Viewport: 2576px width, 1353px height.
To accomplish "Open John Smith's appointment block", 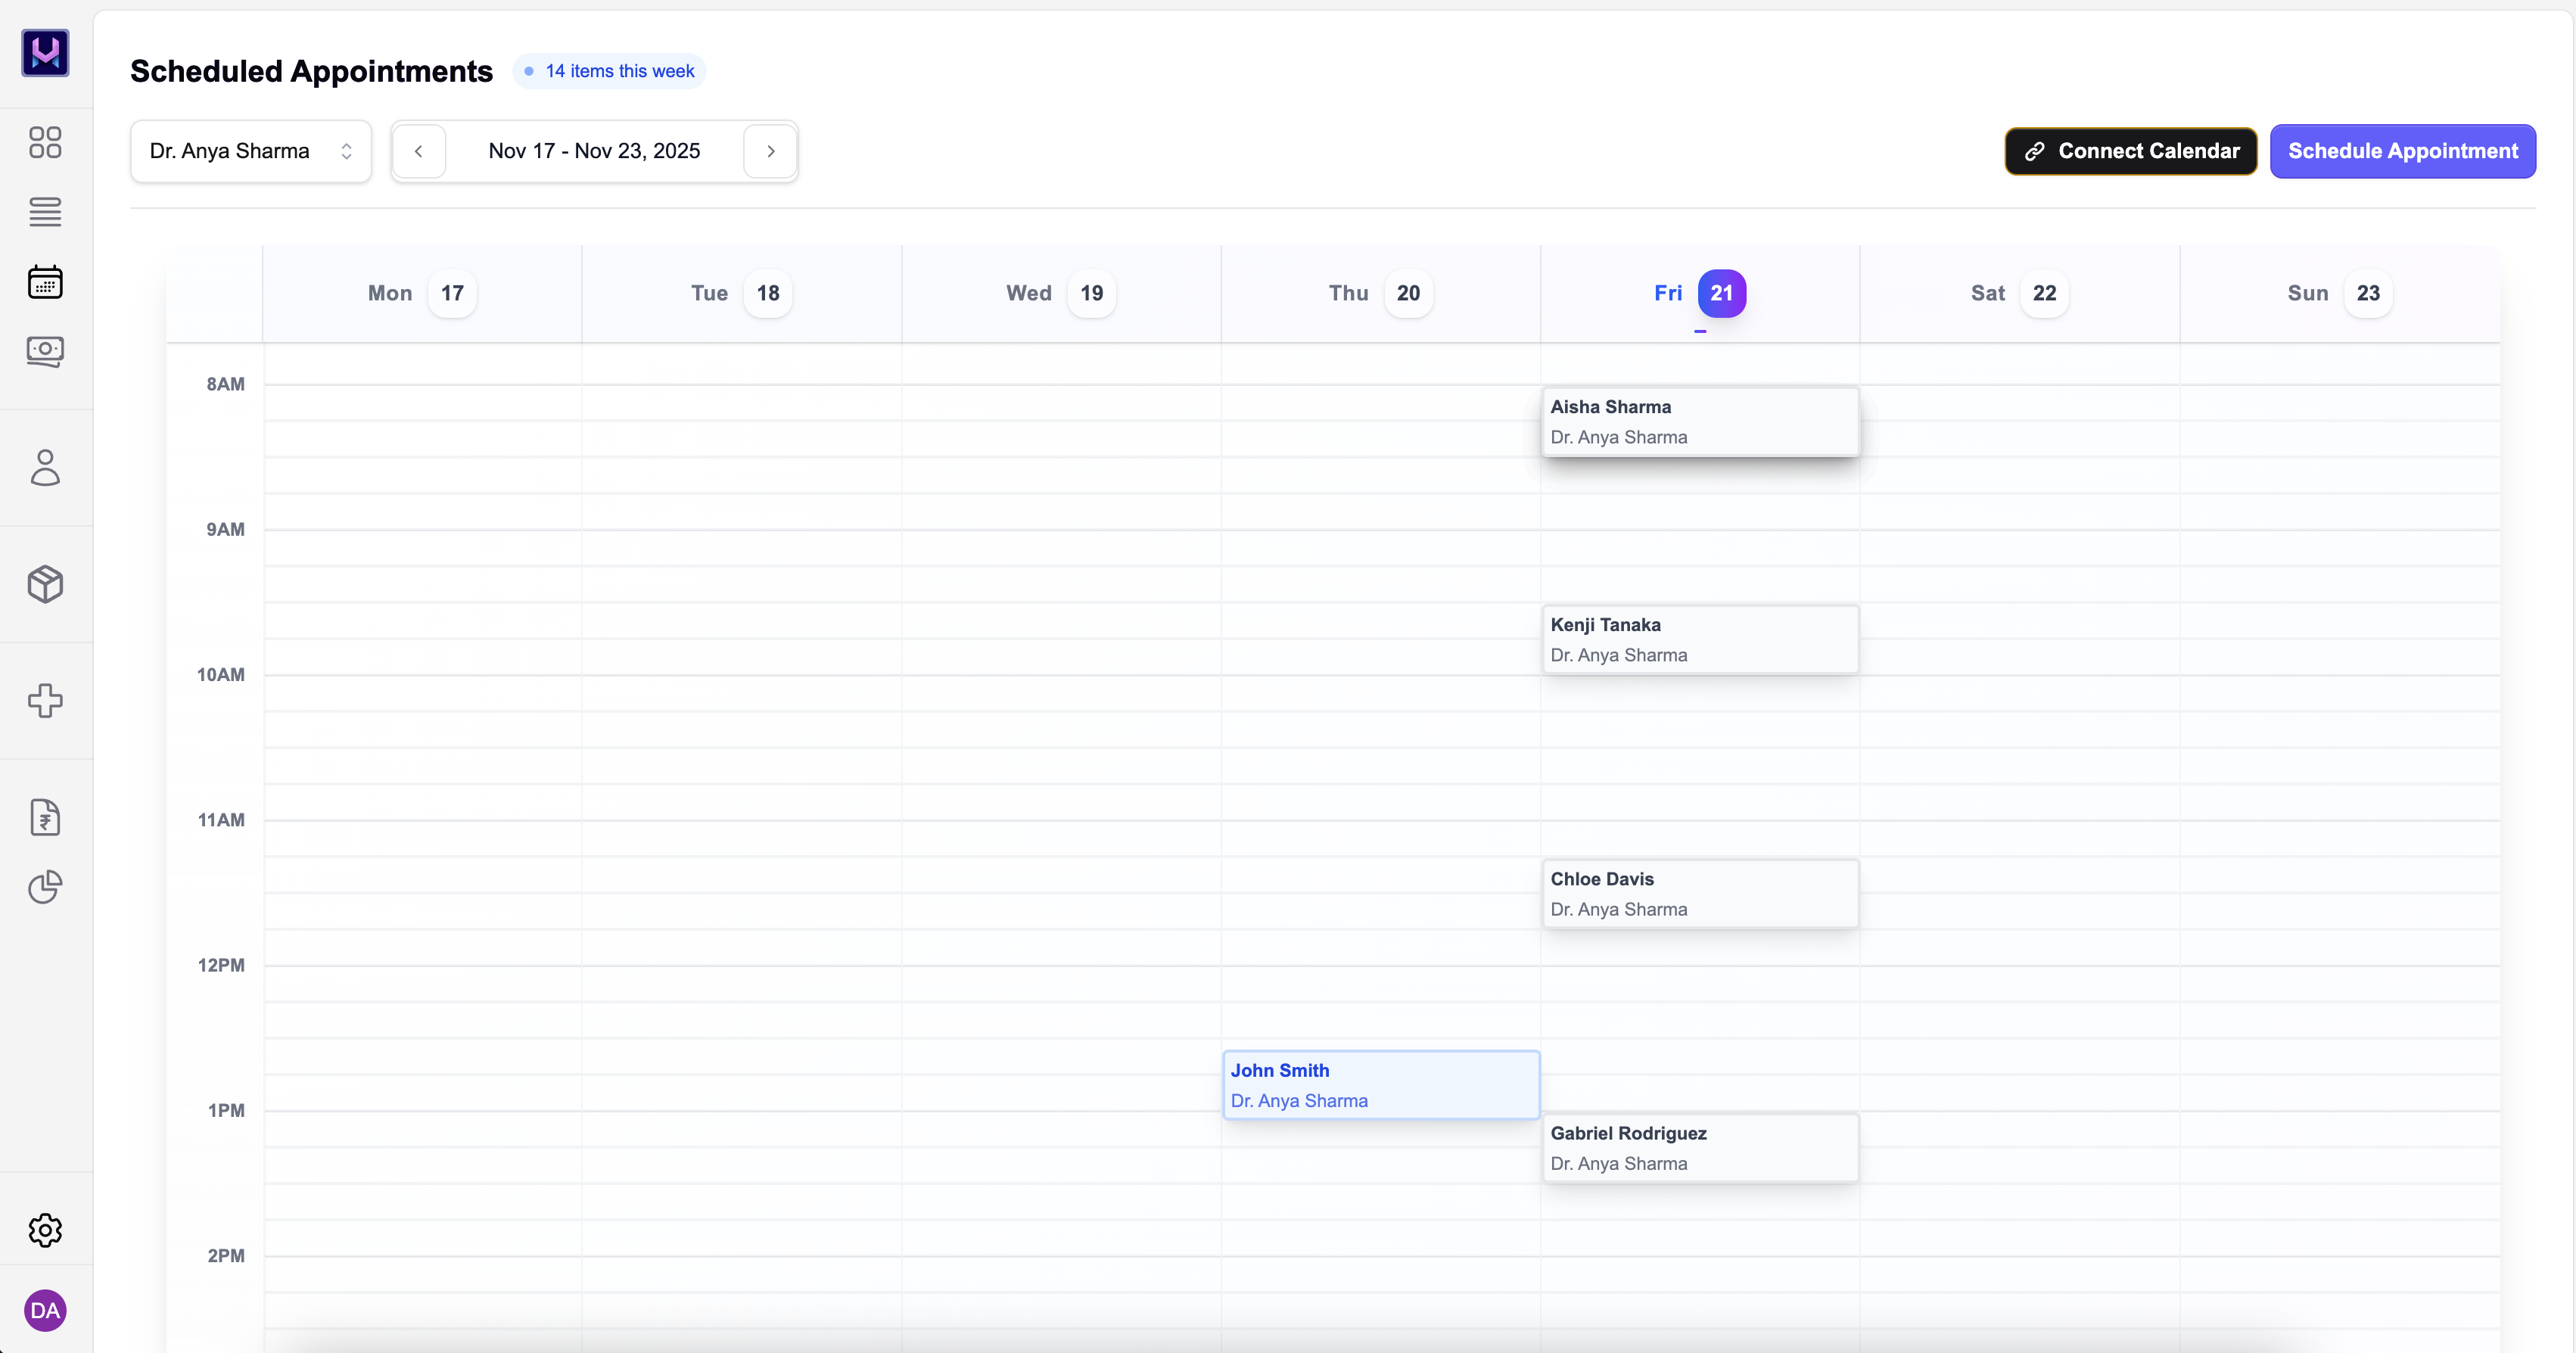I will [1380, 1084].
